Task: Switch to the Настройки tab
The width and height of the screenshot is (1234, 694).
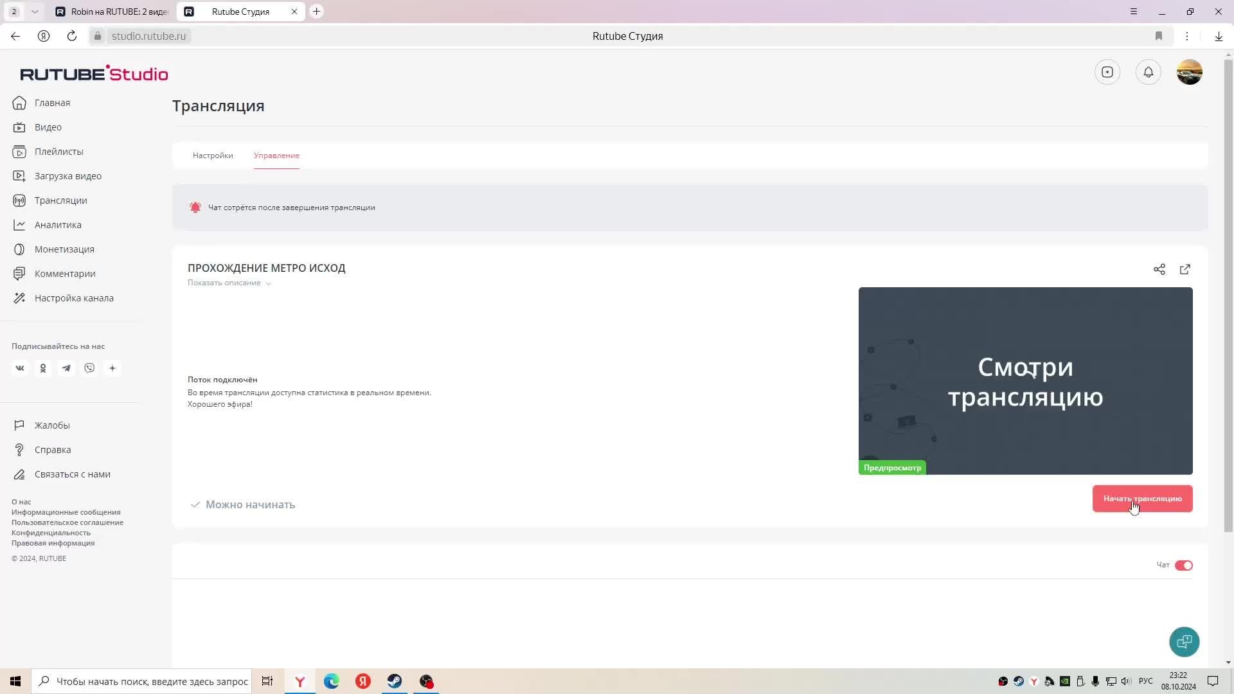Action: (x=213, y=156)
